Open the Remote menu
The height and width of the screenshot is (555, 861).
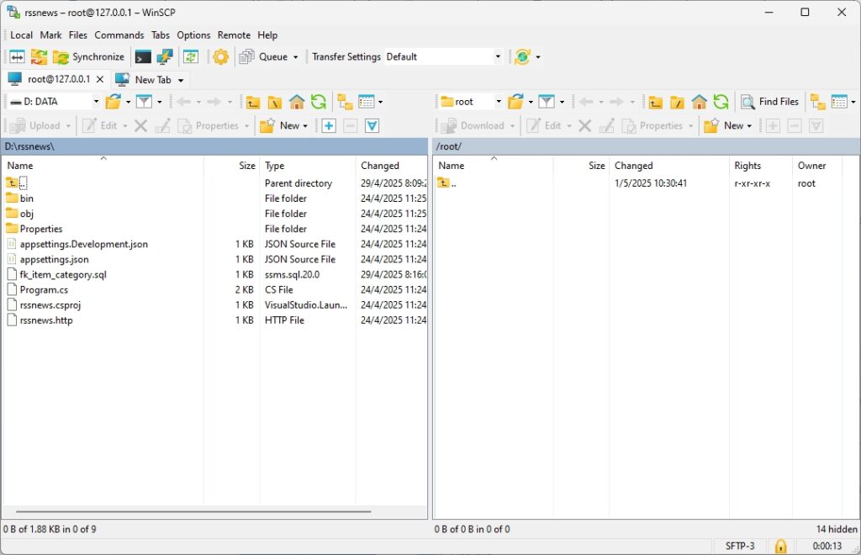click(x=234, y=35)
